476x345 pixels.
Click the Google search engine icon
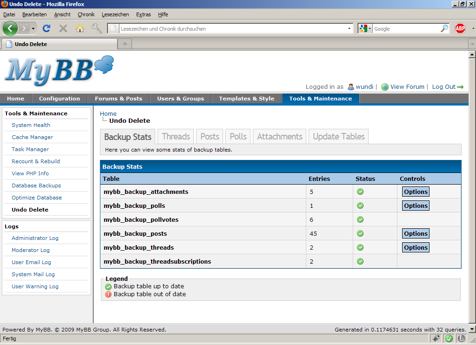tap(363, 28)
